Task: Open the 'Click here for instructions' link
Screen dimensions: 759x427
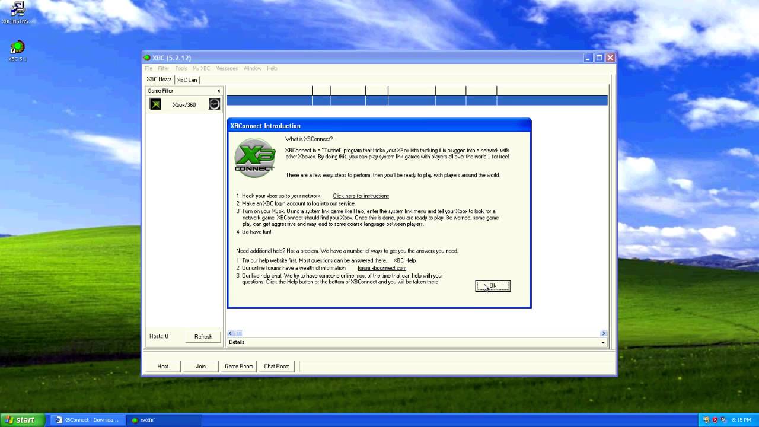Action: click(361, 196)
